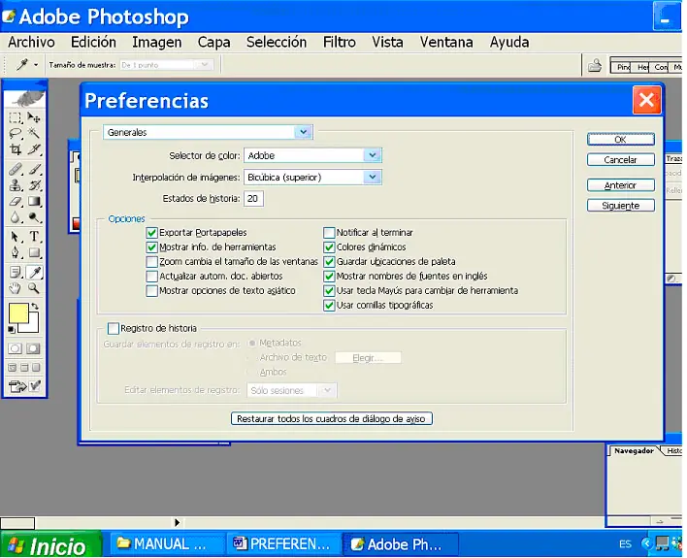Image resolution: width=687 pixels, height=558 pixels.
Task: Click the Cancelar button
Action: click(620, 160)
